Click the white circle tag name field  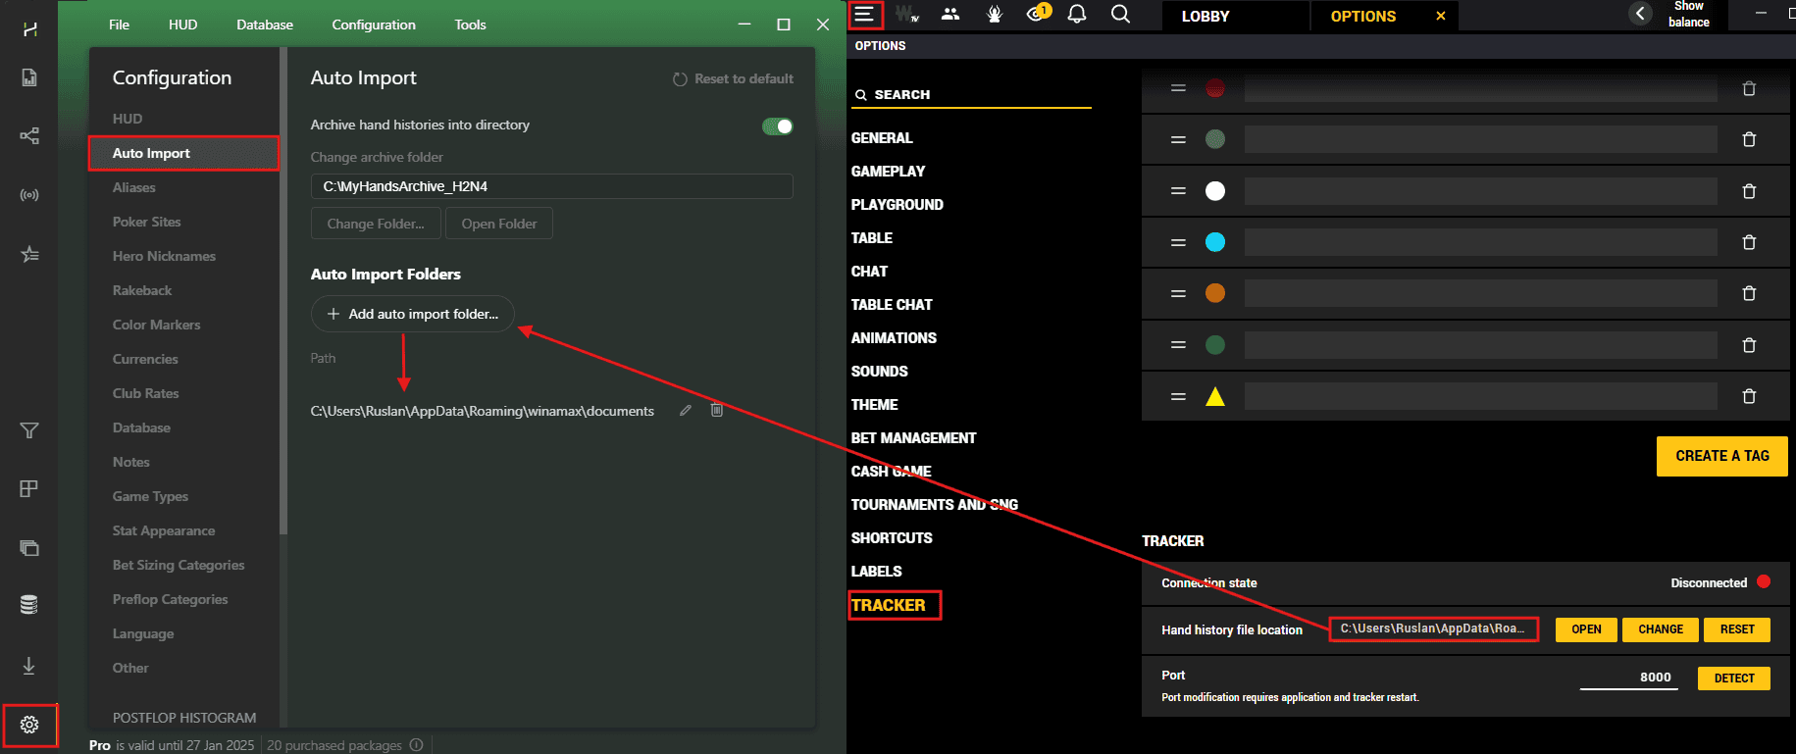pos(1480,191)
